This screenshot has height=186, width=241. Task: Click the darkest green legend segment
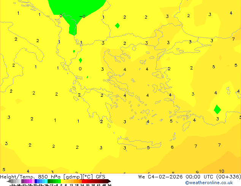[49, 181]
